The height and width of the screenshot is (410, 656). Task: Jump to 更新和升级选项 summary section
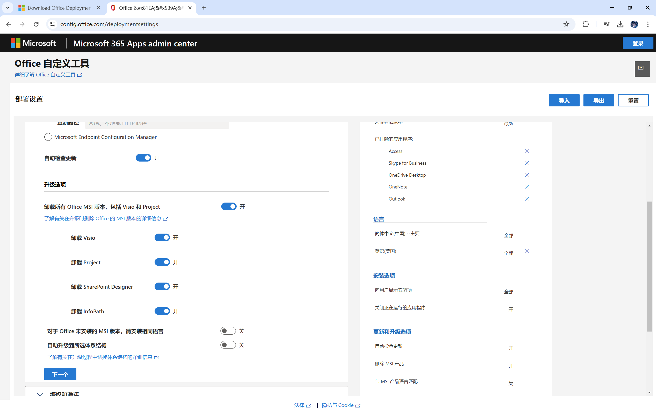click(x=392, y=332)
